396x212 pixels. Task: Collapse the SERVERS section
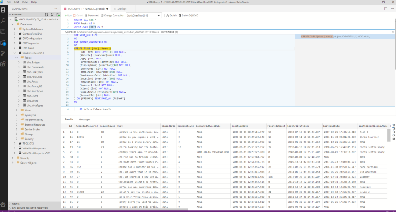pos(10,15)
